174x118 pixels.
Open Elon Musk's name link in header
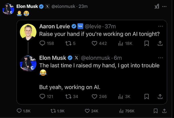[x=27, y=6]
